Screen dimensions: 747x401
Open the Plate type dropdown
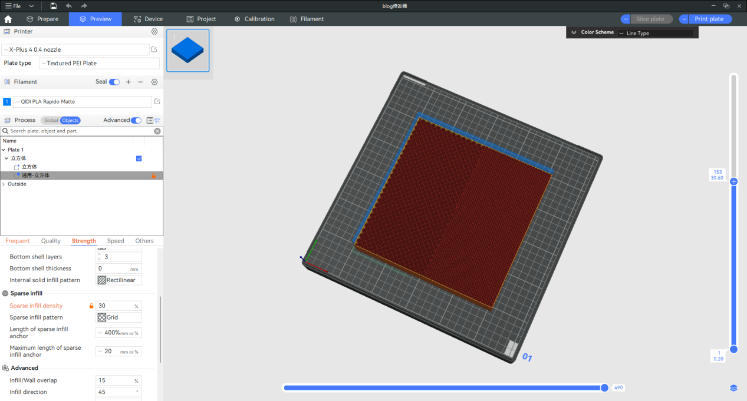[x=99, y=64]
